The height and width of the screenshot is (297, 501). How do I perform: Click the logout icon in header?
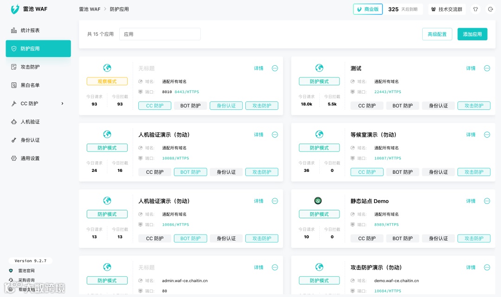[x=490, y=9]
